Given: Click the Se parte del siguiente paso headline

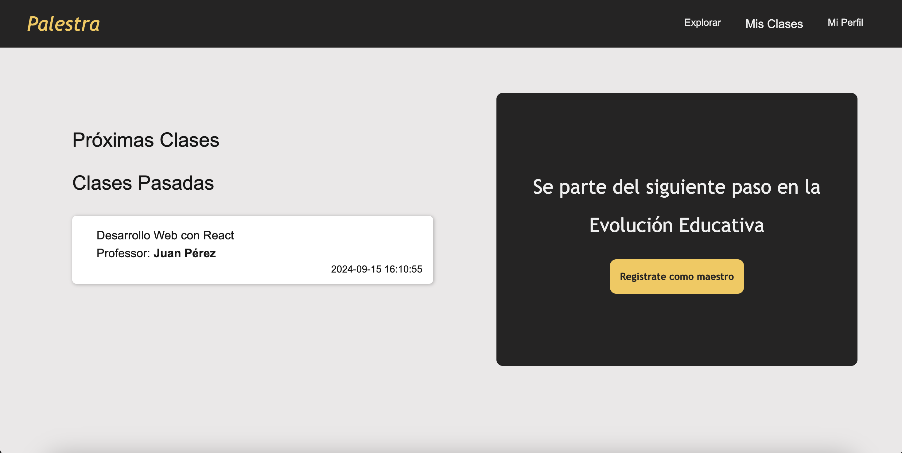Looking at the screenshot, I should tap(677, 187).
